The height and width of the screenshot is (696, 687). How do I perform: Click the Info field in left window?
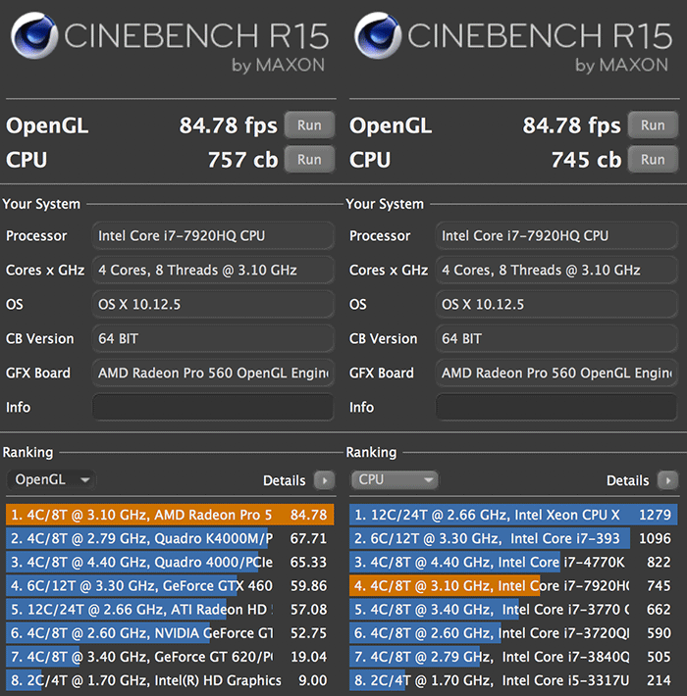point(213,407)
